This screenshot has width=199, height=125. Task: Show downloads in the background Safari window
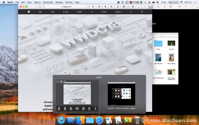(180, 6)
